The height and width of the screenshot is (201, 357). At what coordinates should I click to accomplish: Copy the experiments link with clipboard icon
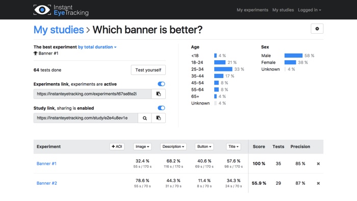point(159,94)
